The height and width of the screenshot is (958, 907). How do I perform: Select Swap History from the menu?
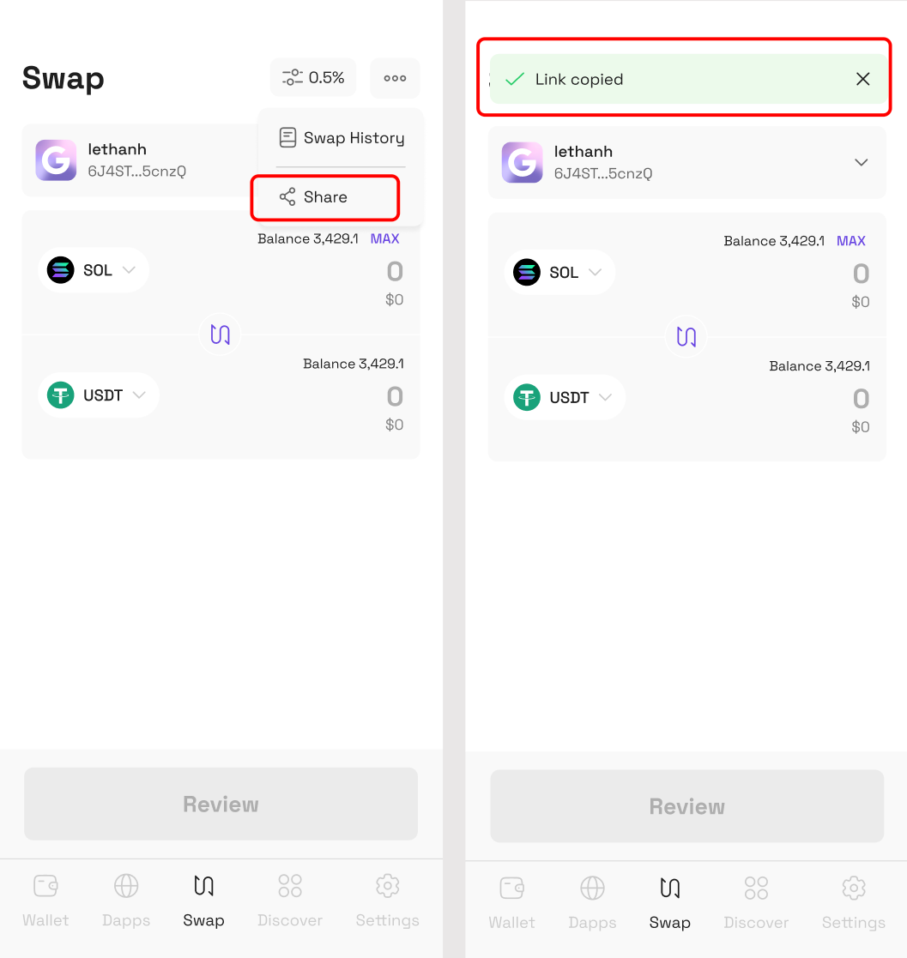pos(341,138)
